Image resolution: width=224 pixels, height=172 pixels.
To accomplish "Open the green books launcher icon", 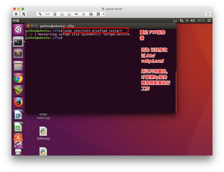I will point(18,90).
